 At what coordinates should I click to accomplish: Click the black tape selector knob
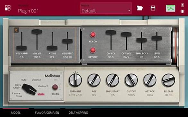29,89
